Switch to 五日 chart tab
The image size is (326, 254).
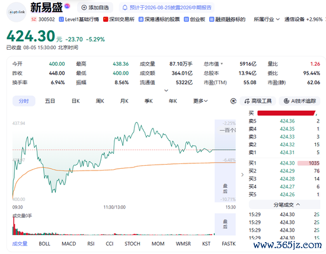tap(50, 101)
